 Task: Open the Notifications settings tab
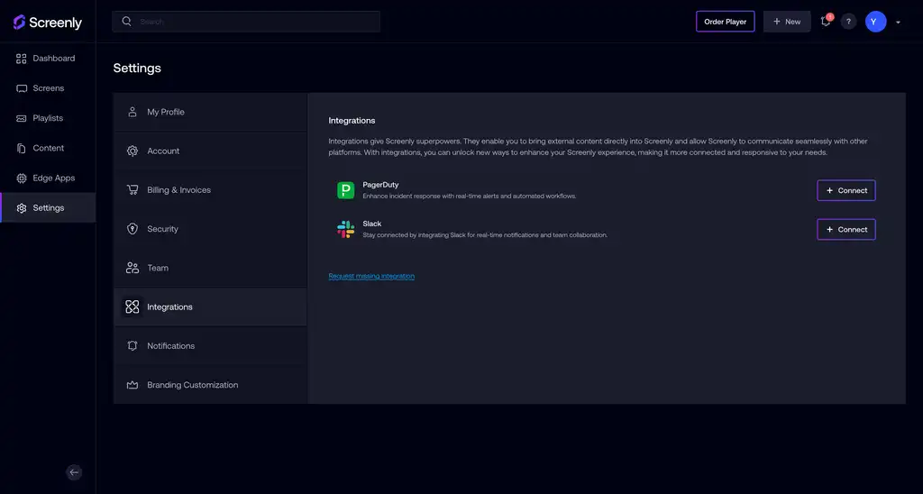pos(210,345)
